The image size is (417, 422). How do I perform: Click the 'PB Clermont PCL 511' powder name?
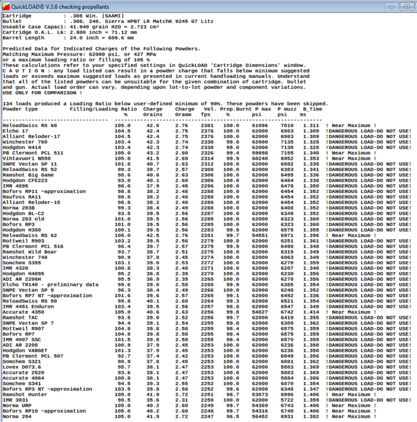[x=33, y=153]
